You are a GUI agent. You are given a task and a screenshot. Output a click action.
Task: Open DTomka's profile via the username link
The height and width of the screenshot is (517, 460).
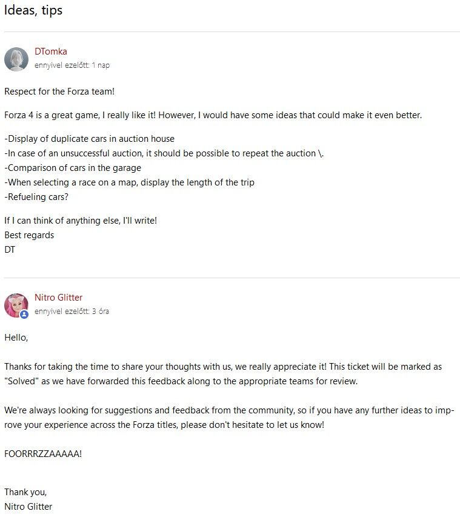pyautogui.click(x=51, y=52)
